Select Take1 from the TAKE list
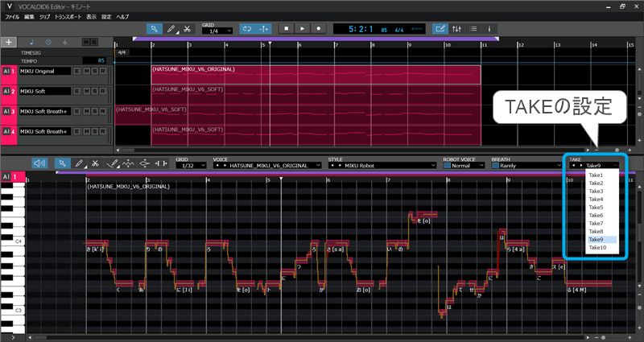Image resolution: width=644 pixels, height=342 pixels. [602, 175]
